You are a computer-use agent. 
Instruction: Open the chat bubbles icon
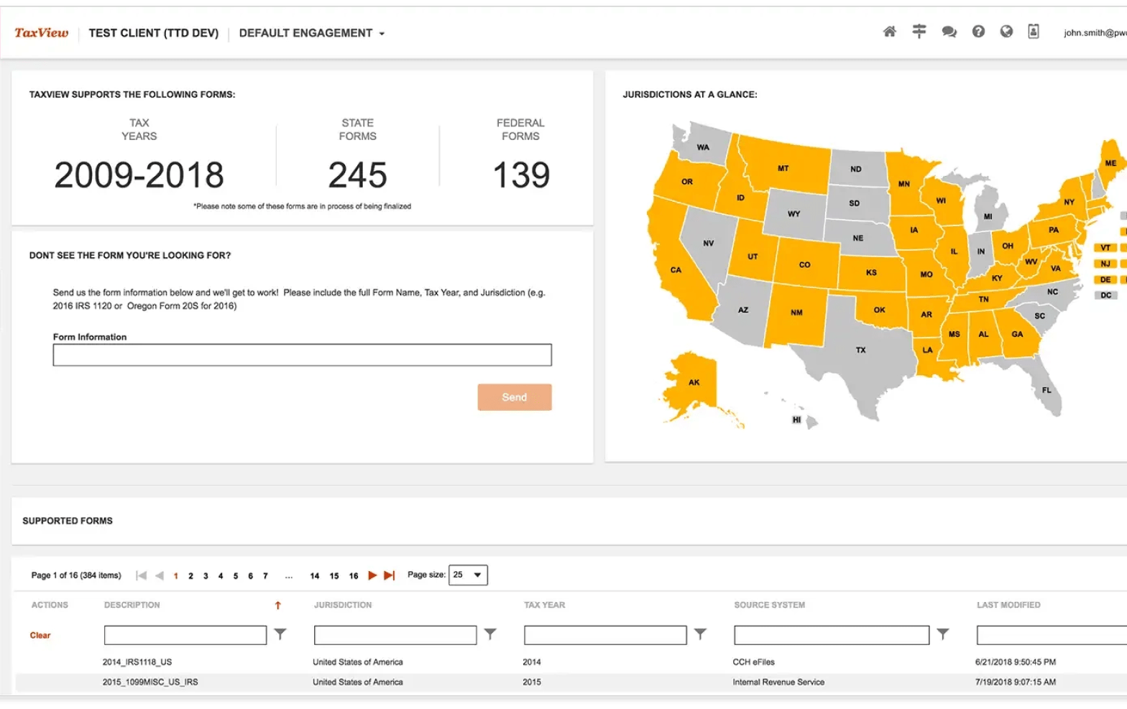949,32
